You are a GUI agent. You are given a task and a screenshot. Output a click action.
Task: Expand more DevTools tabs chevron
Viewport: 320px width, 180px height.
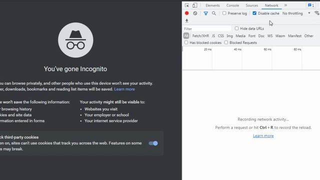click(285, 5)
